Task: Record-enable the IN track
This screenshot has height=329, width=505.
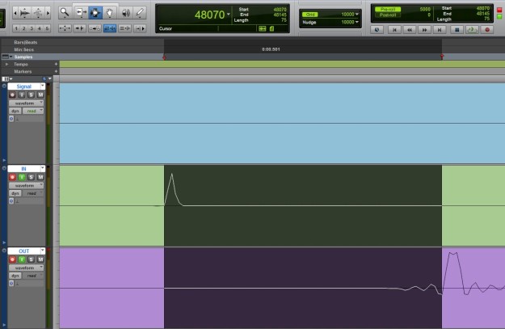Action: pyautogui.click(x=12, y=177)
